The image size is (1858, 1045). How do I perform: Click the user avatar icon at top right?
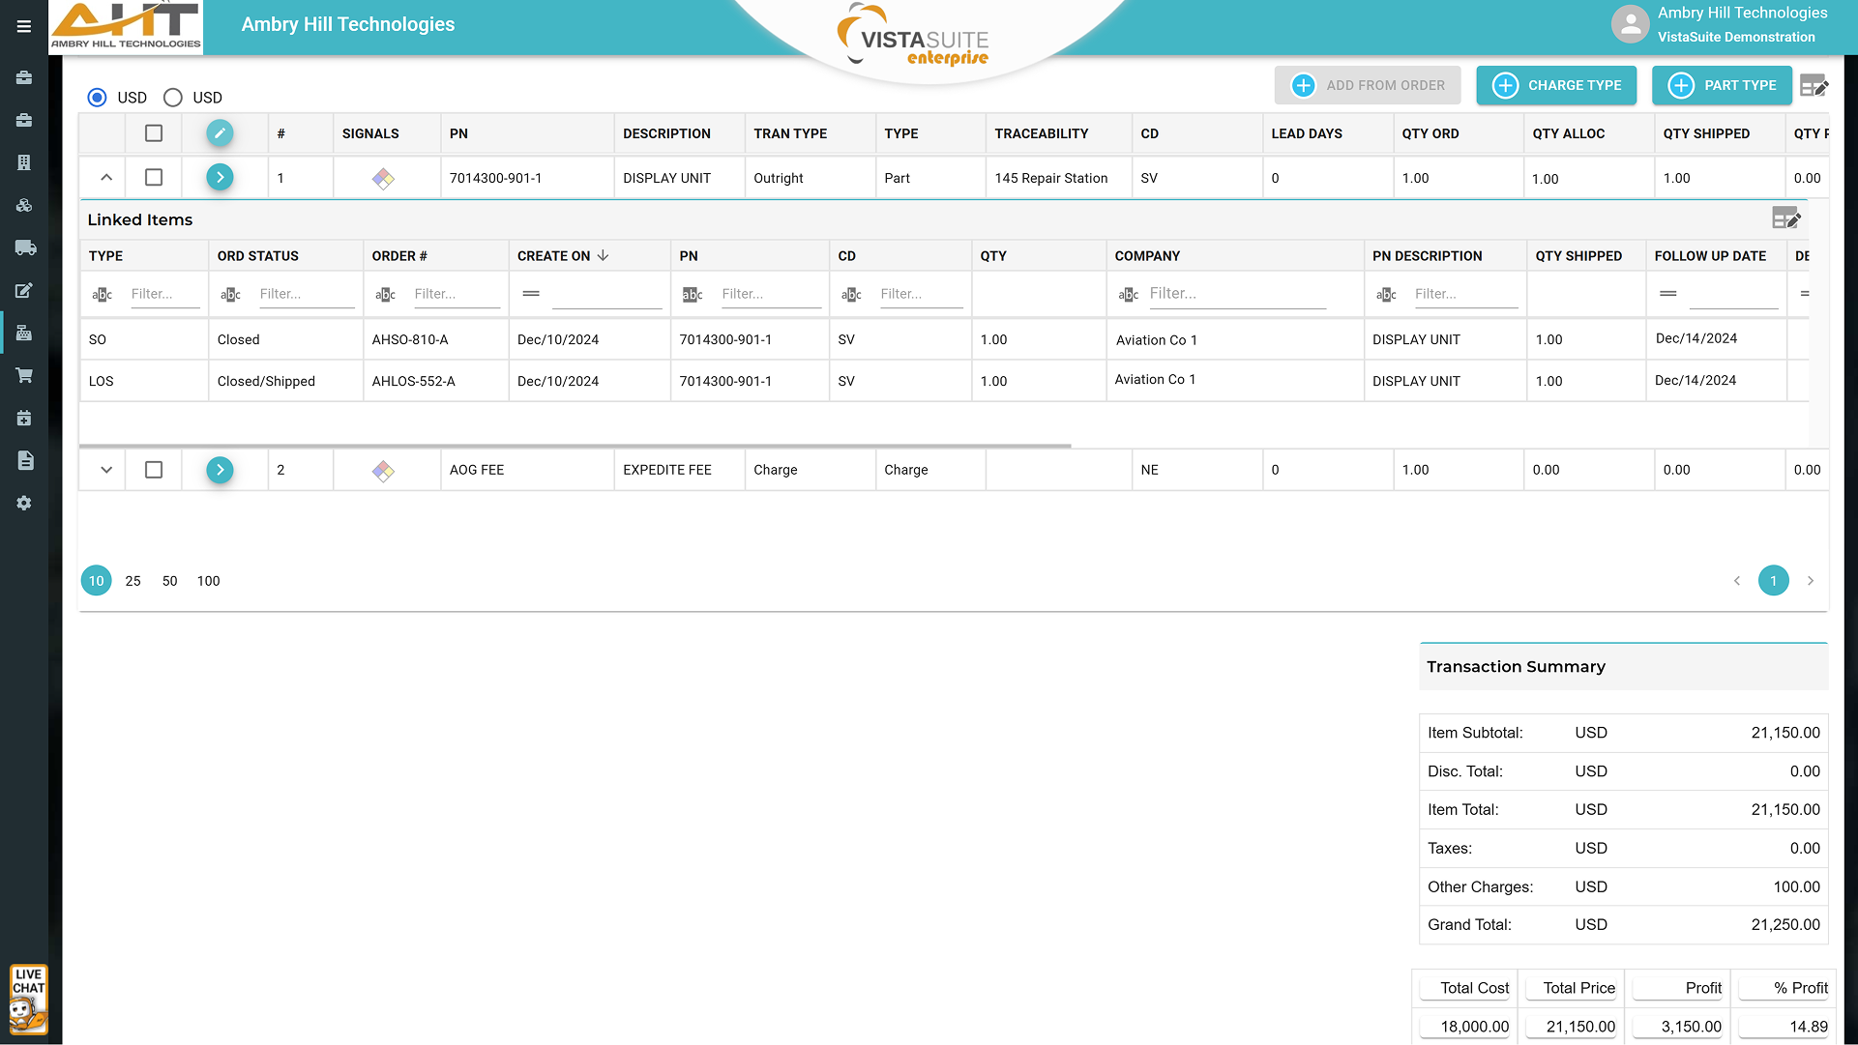coord(1630,25)
